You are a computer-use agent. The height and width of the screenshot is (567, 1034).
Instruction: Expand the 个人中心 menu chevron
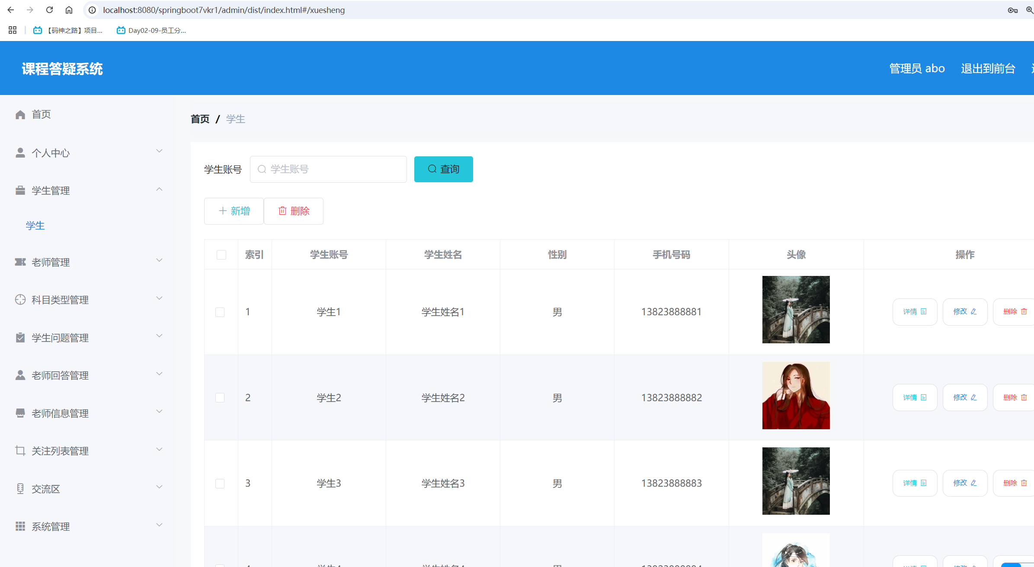[x=159, y=151]
